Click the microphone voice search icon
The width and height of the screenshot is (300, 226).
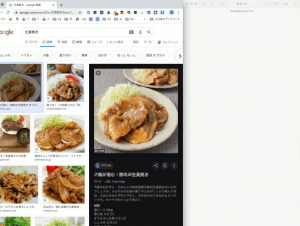140,32
